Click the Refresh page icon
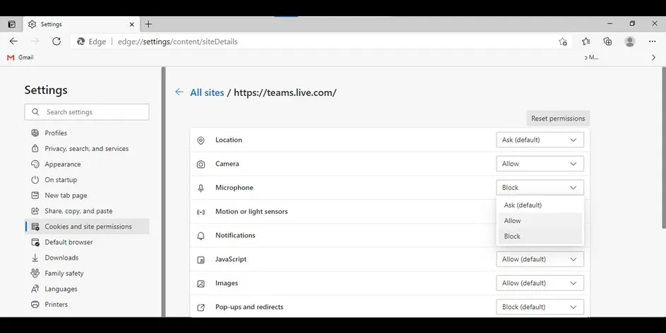The image size is (666, 333). (x=57, y=41)
